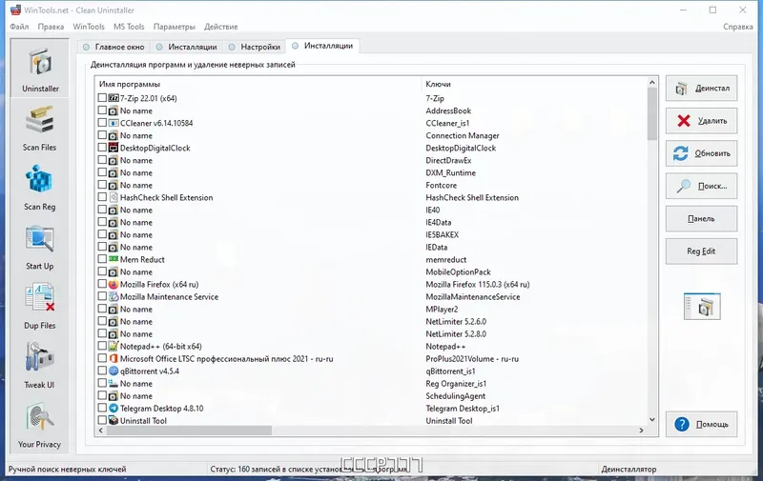Open the WinTools menu
The image size is (763, 481).
89,27
